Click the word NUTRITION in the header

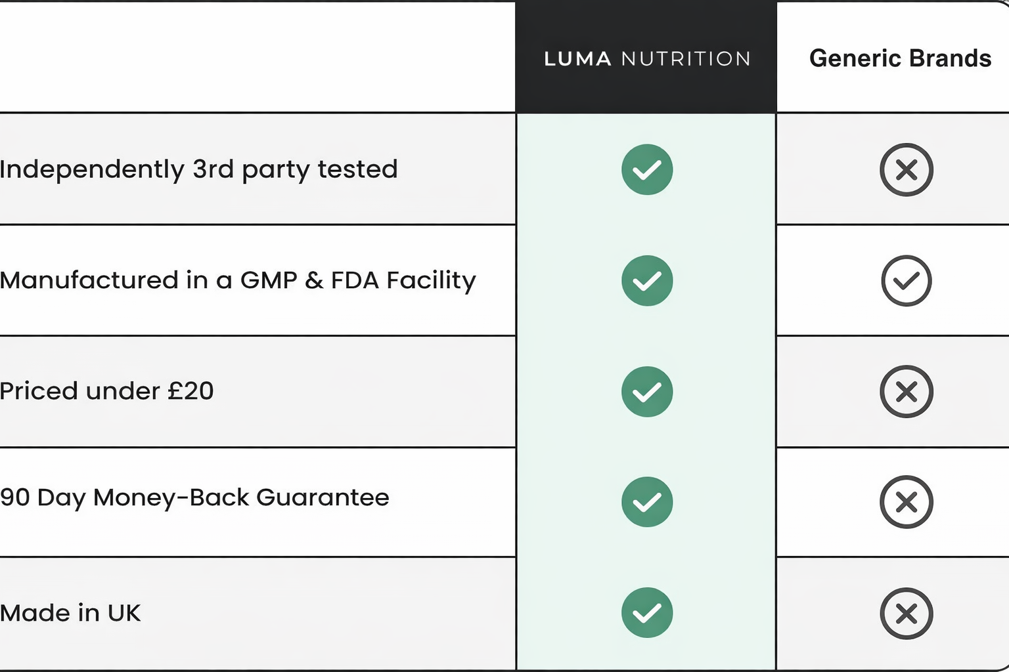click(686, 59)
